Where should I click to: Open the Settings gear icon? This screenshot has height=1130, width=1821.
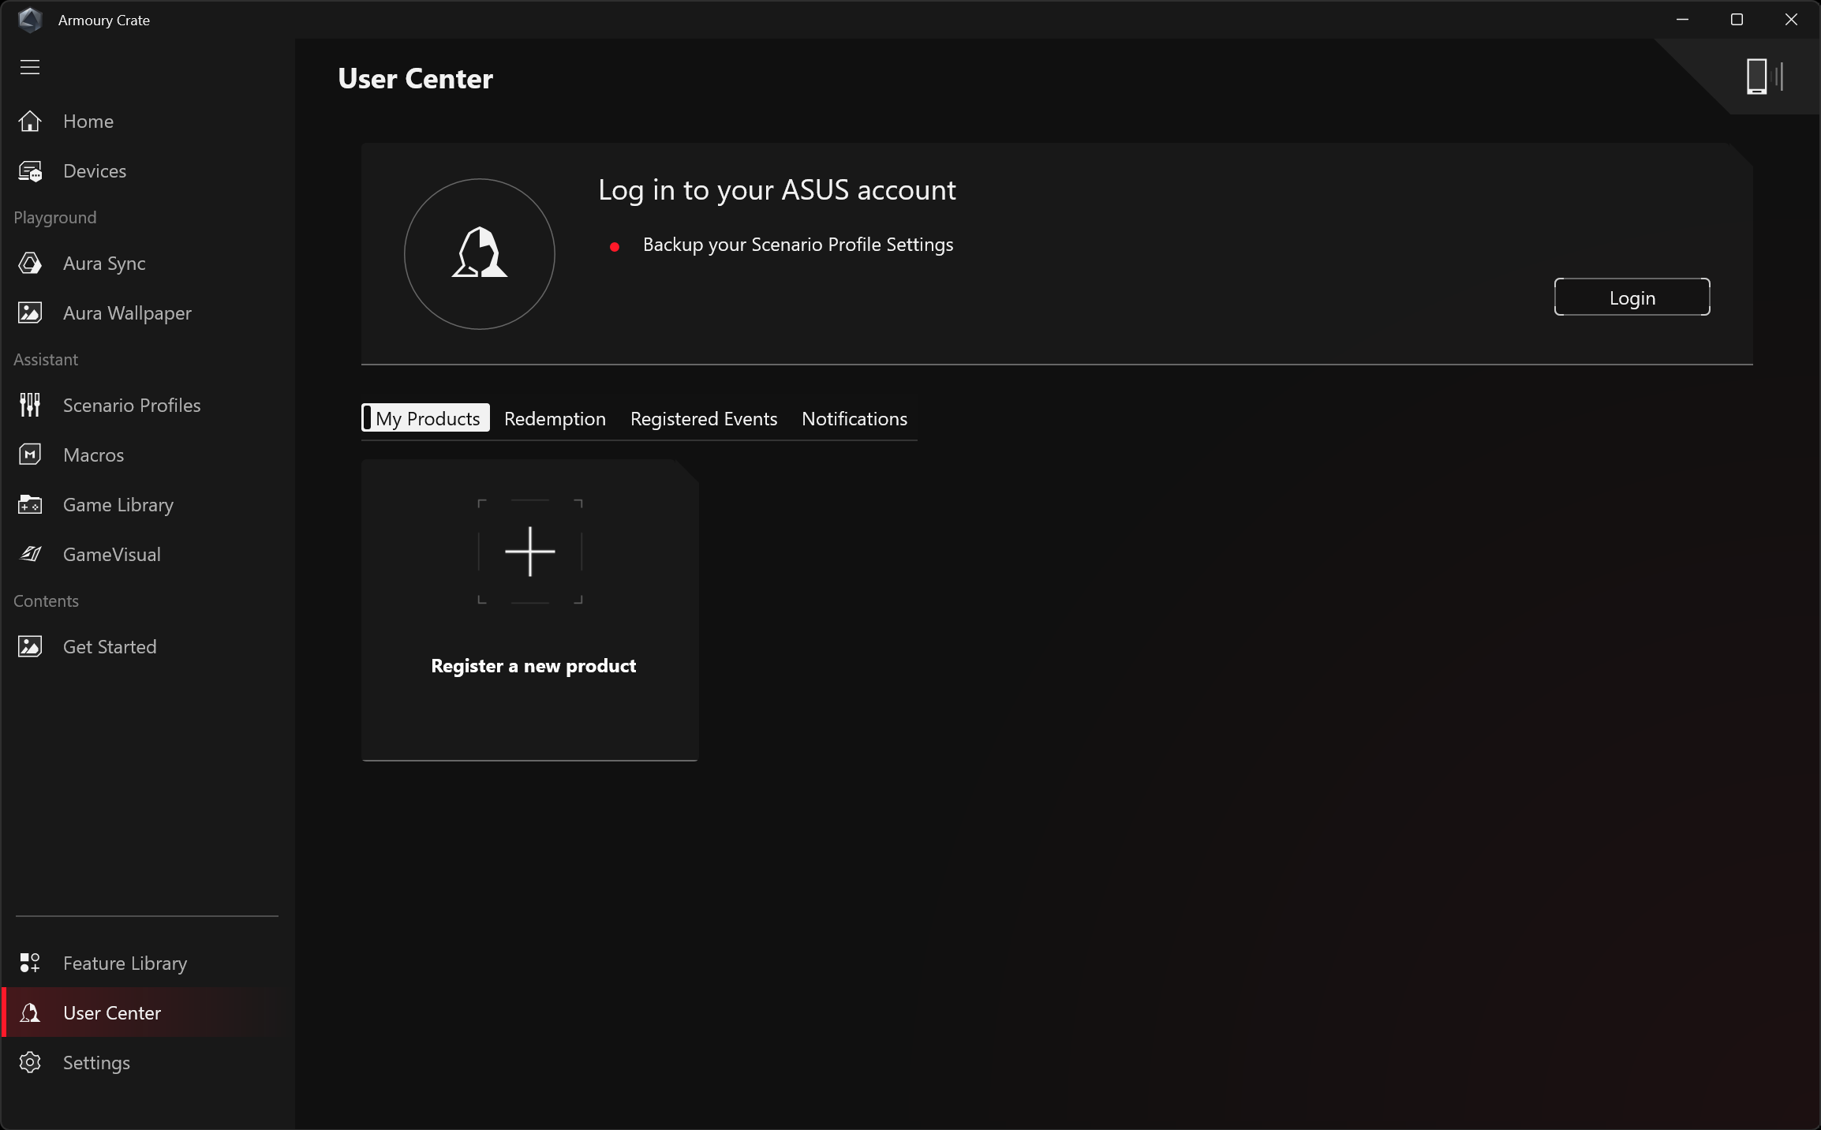(30, 1063)
